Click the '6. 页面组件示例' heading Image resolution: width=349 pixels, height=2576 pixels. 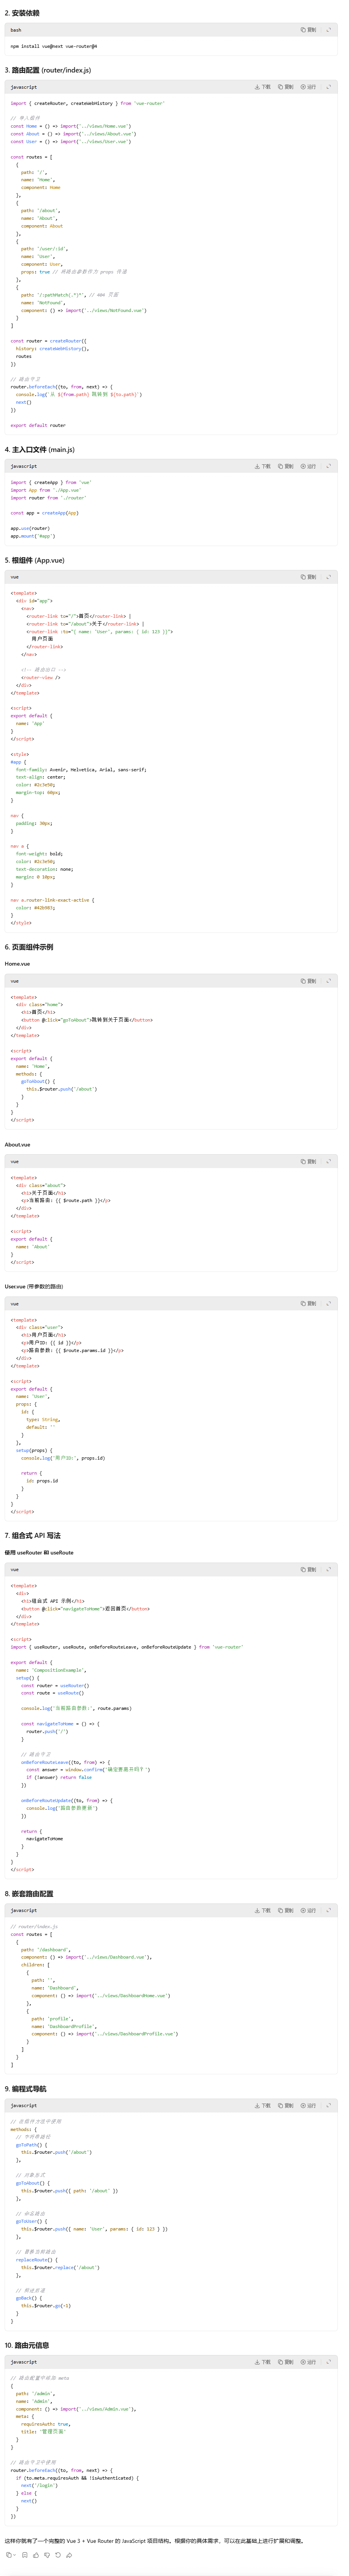click(29, 947)
